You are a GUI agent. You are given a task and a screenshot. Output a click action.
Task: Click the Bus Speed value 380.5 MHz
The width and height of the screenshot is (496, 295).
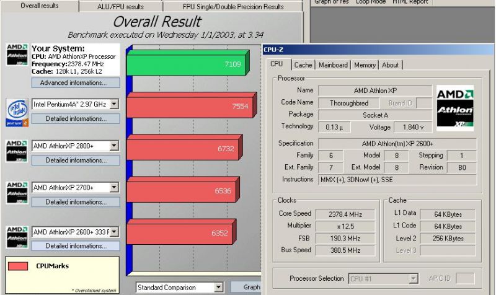tap(345, 250)
